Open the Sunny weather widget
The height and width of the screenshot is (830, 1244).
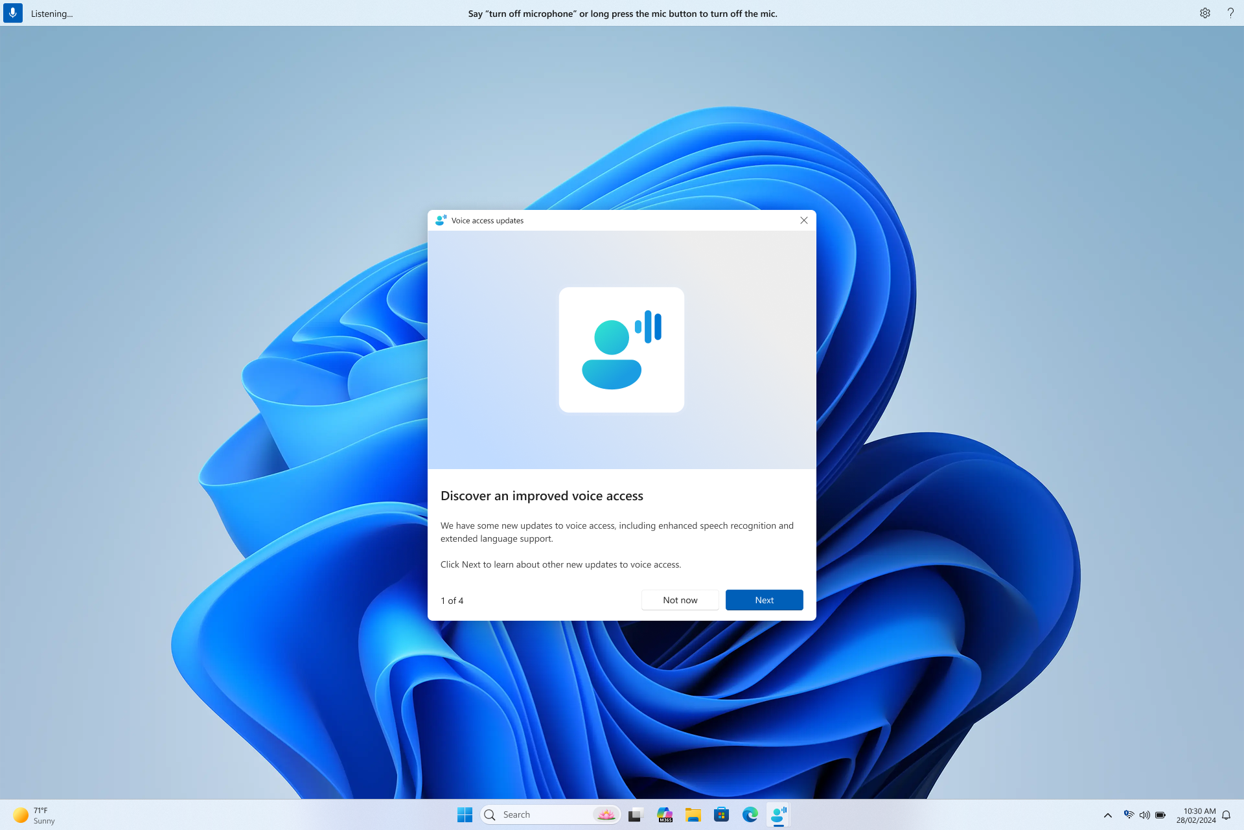coord(32,814)
